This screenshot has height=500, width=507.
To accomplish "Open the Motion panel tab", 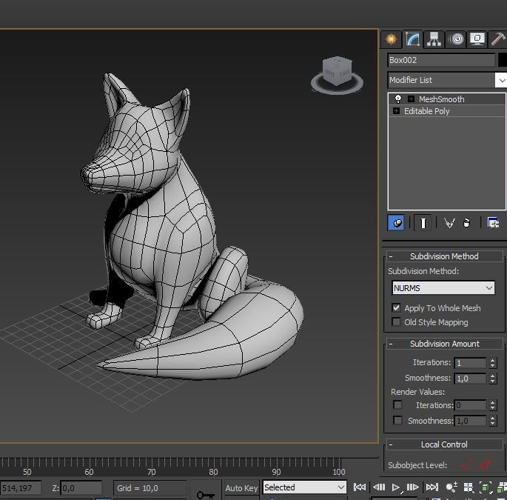I will coord(456,39).
